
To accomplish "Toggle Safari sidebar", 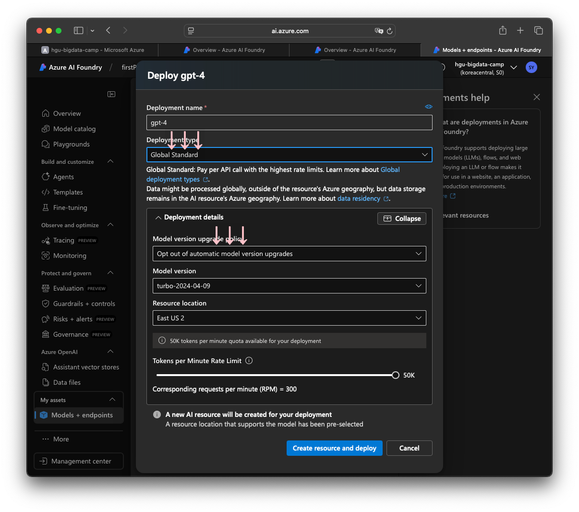I will pyautogui.click(x=78, y=30).
